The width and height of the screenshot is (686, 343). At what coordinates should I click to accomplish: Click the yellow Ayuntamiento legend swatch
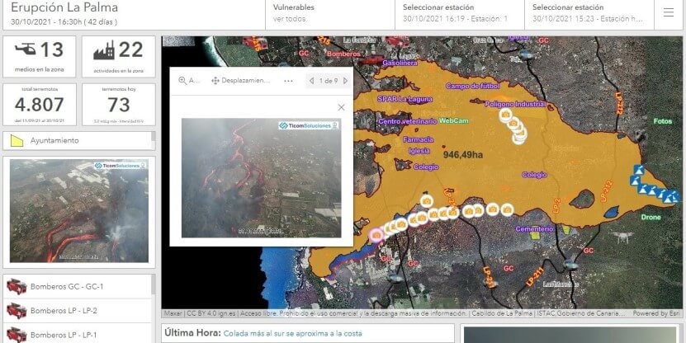pos(17,140)
